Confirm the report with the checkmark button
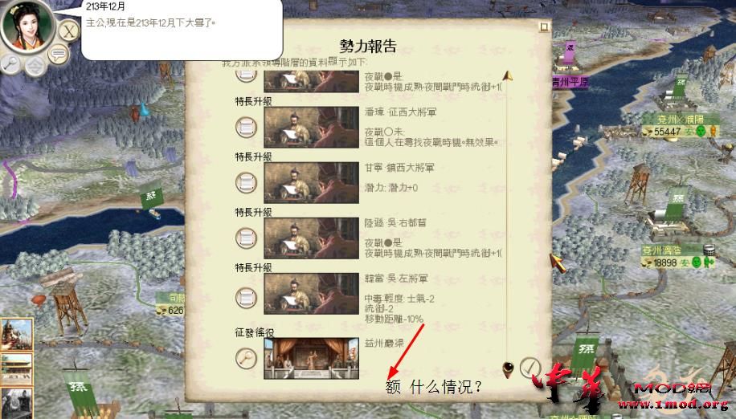 point(530,368)
